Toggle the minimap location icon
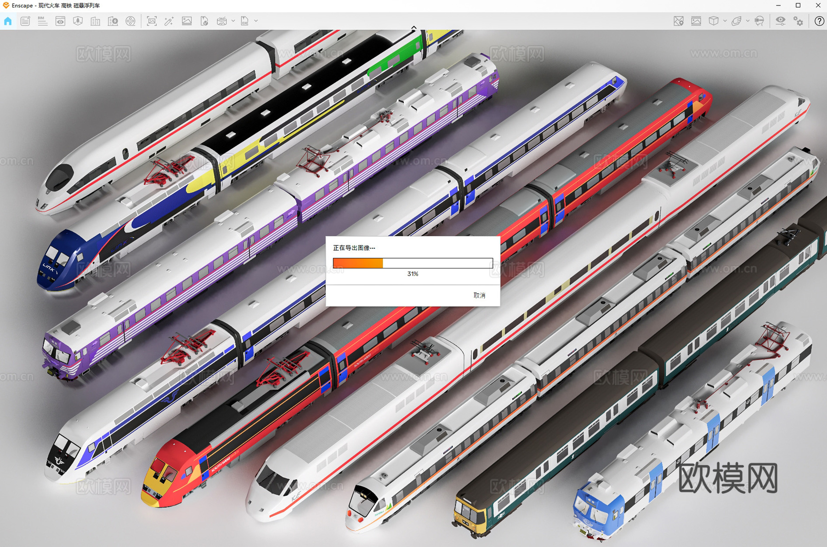This screenshot has height=547, width=827. click(x=679, y=21)
